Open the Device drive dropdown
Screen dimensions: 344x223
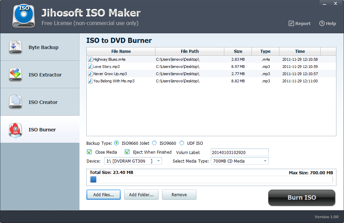pos(133,161)
